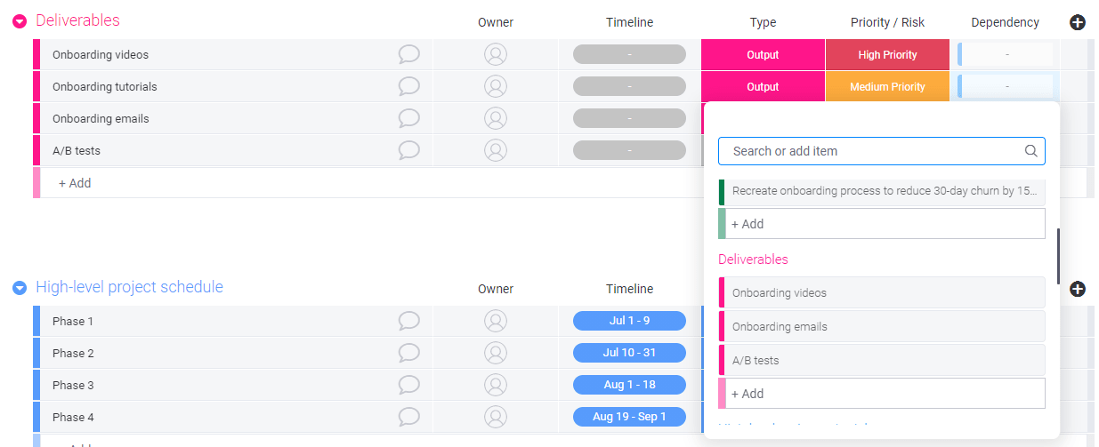Open the Type dropdown for Onboarding videos
Viewport: 1099px width, 447px height.
tap(763, 55)
